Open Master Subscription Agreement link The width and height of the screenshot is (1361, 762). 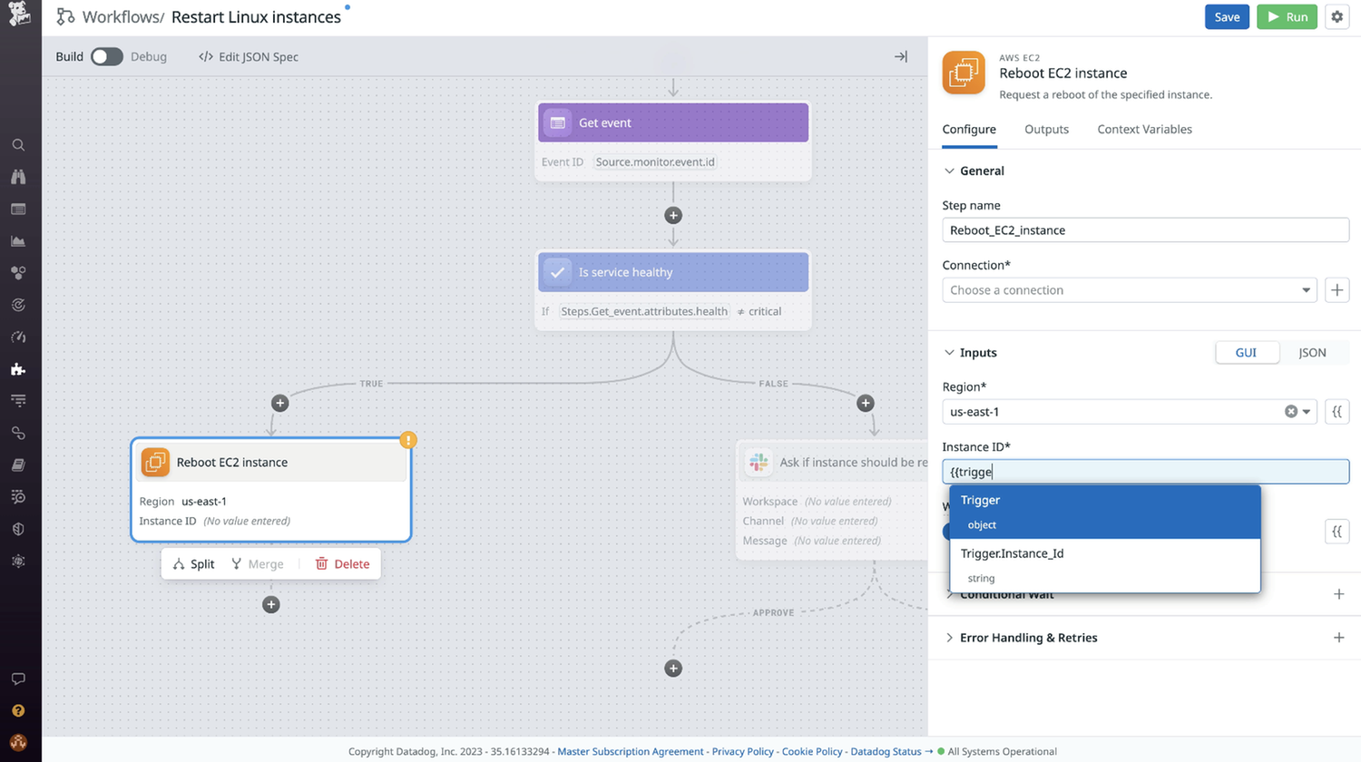coord(631,752)
